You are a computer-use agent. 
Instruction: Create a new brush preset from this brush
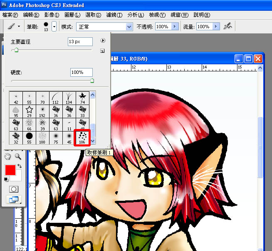pyautogui.click(x=102, y=51)
